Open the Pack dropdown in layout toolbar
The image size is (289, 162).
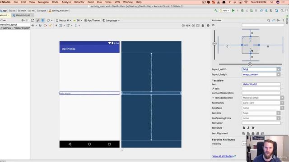[x=62, y=26]
